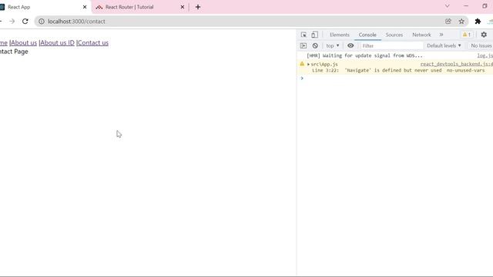Close the React Router Tutorial tab

[183, 7]
